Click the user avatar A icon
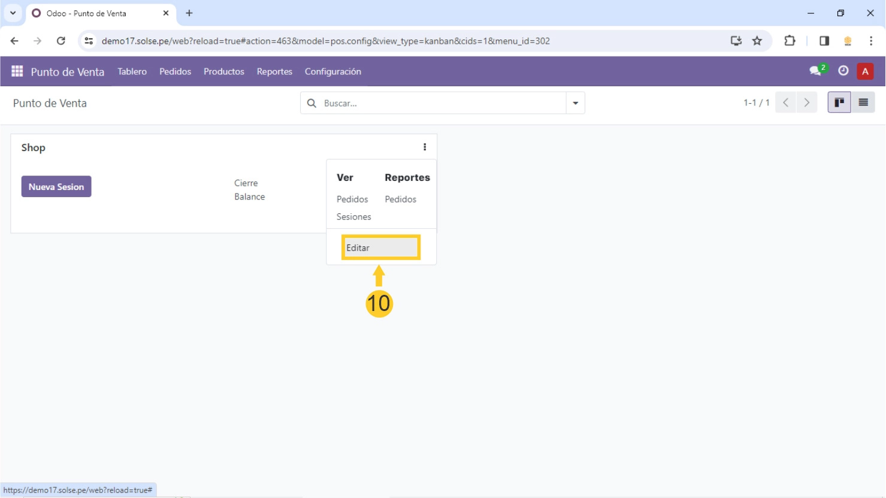Image resolution: width=886 pixels, height=498 pixels. pos(864,71)
